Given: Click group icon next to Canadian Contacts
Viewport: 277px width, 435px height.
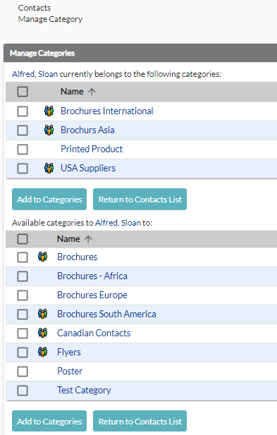Looking at the screenshot, I should [43, 333].
